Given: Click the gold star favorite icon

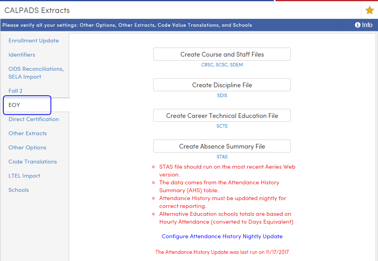Looking at the screenshot, I should click(x=369, y=10).
